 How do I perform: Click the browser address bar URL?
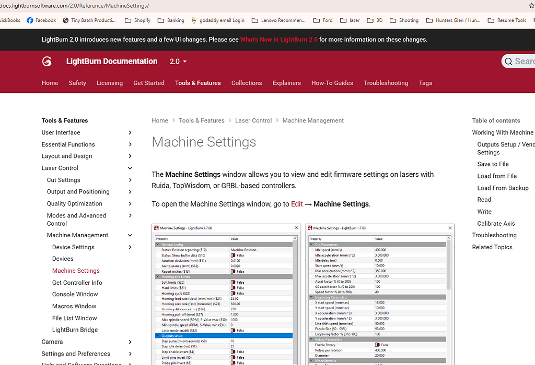(74, 6)
